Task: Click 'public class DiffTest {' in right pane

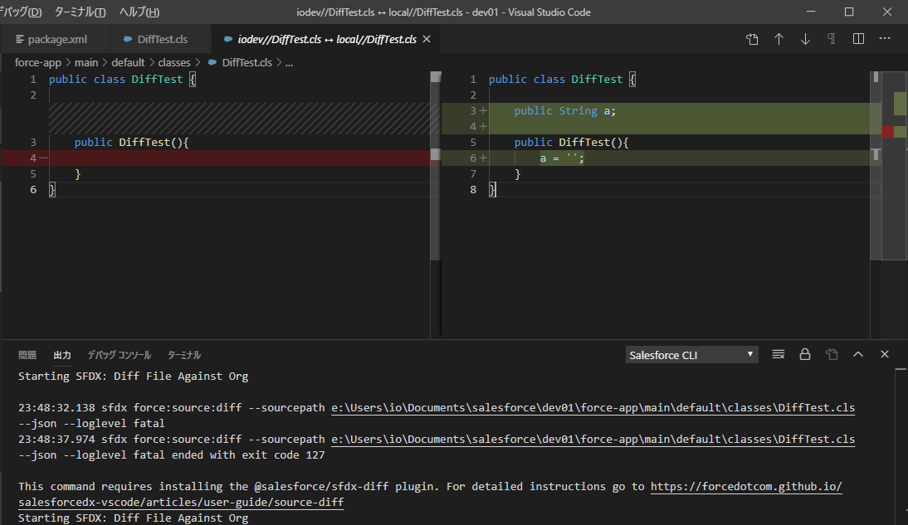Action: (562, 80)
